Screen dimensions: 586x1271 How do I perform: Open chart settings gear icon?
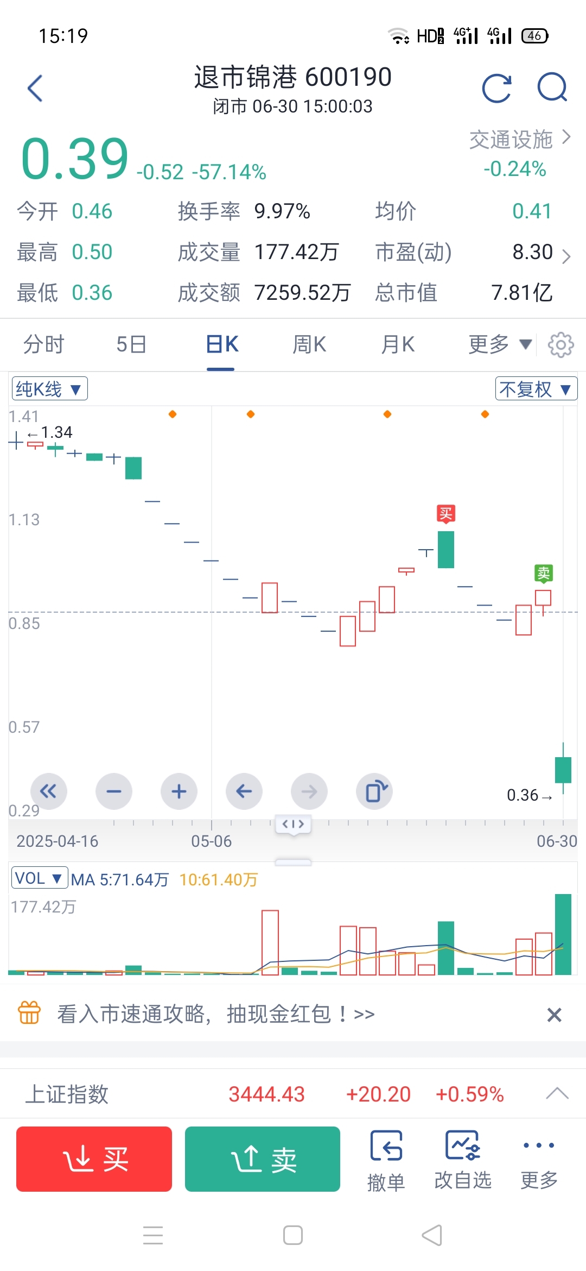(x=561, y=344)
